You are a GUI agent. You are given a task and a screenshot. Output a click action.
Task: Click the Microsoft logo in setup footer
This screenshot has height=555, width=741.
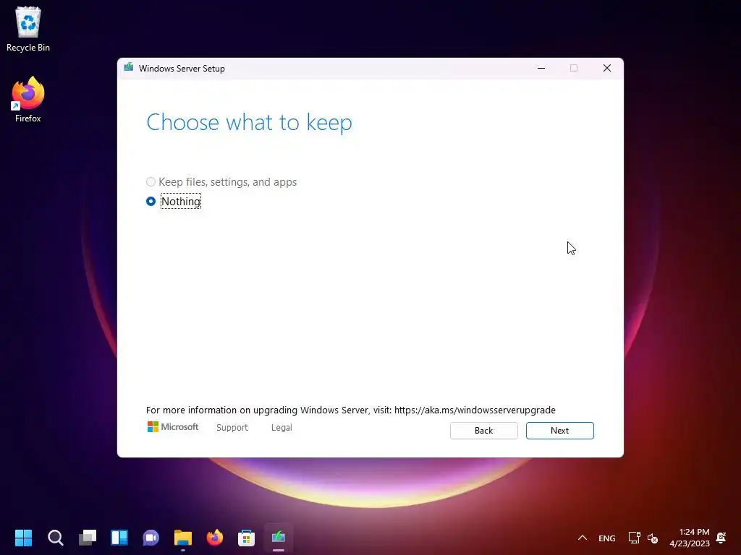(x=172, y=427)
